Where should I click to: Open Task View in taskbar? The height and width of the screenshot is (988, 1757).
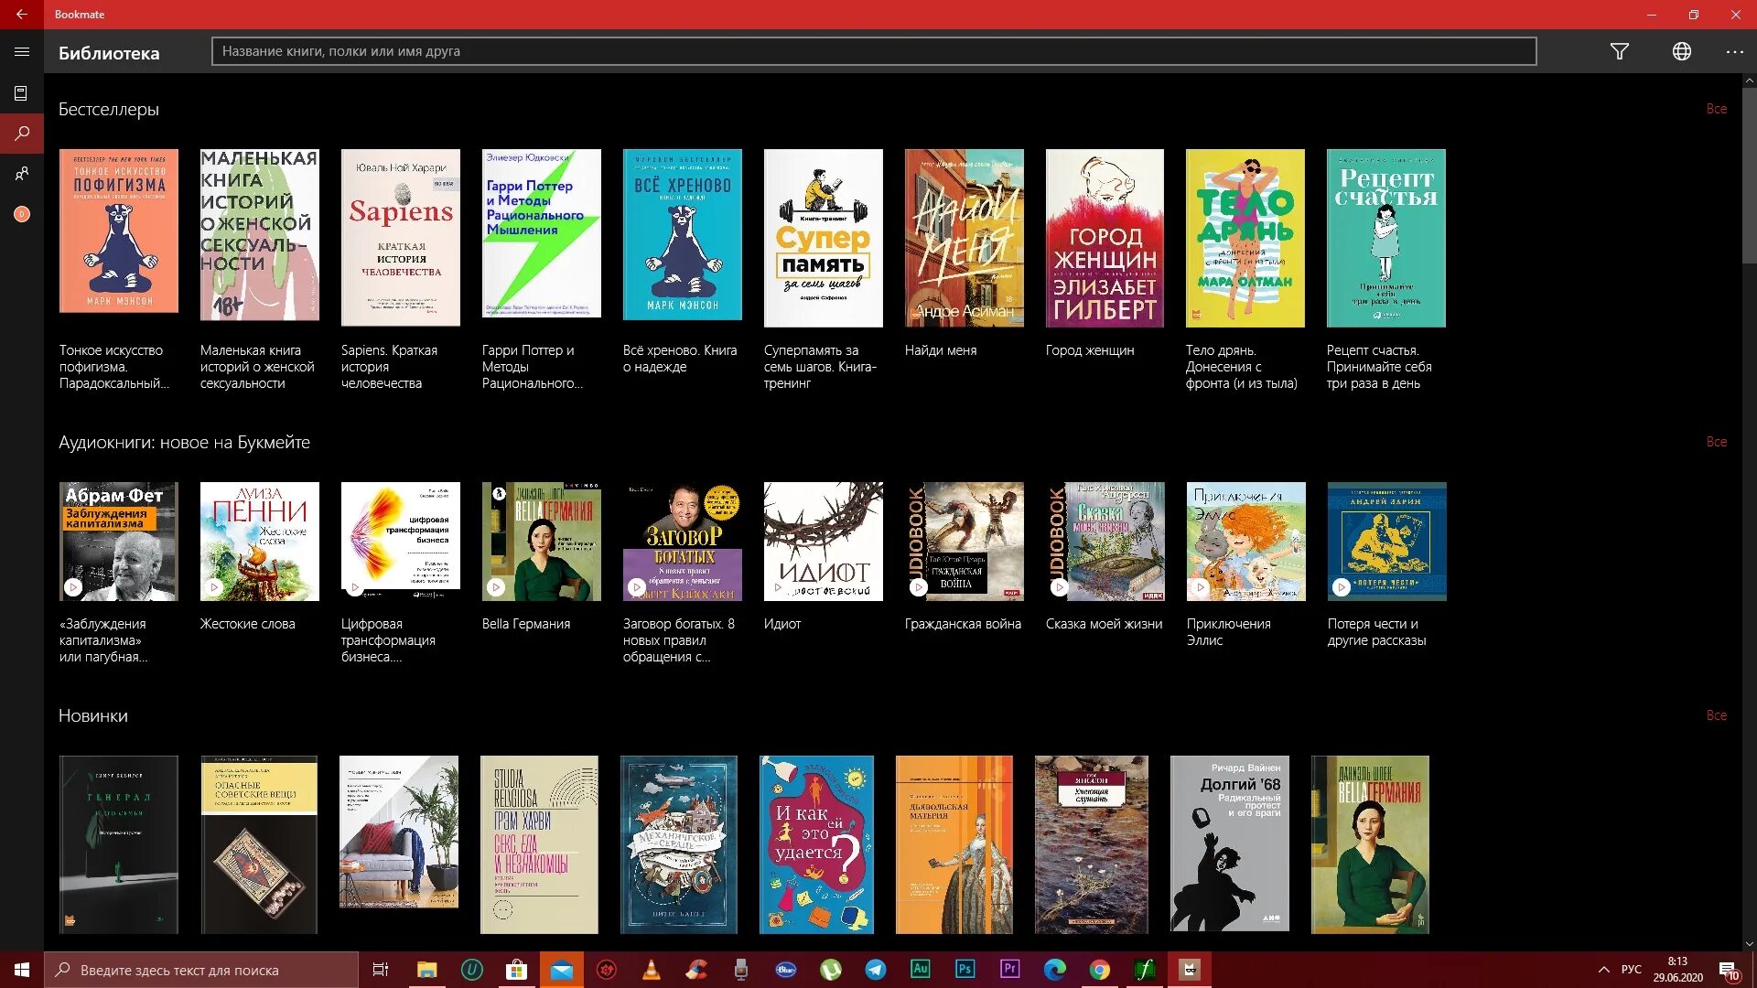click(x=381, y=970)
